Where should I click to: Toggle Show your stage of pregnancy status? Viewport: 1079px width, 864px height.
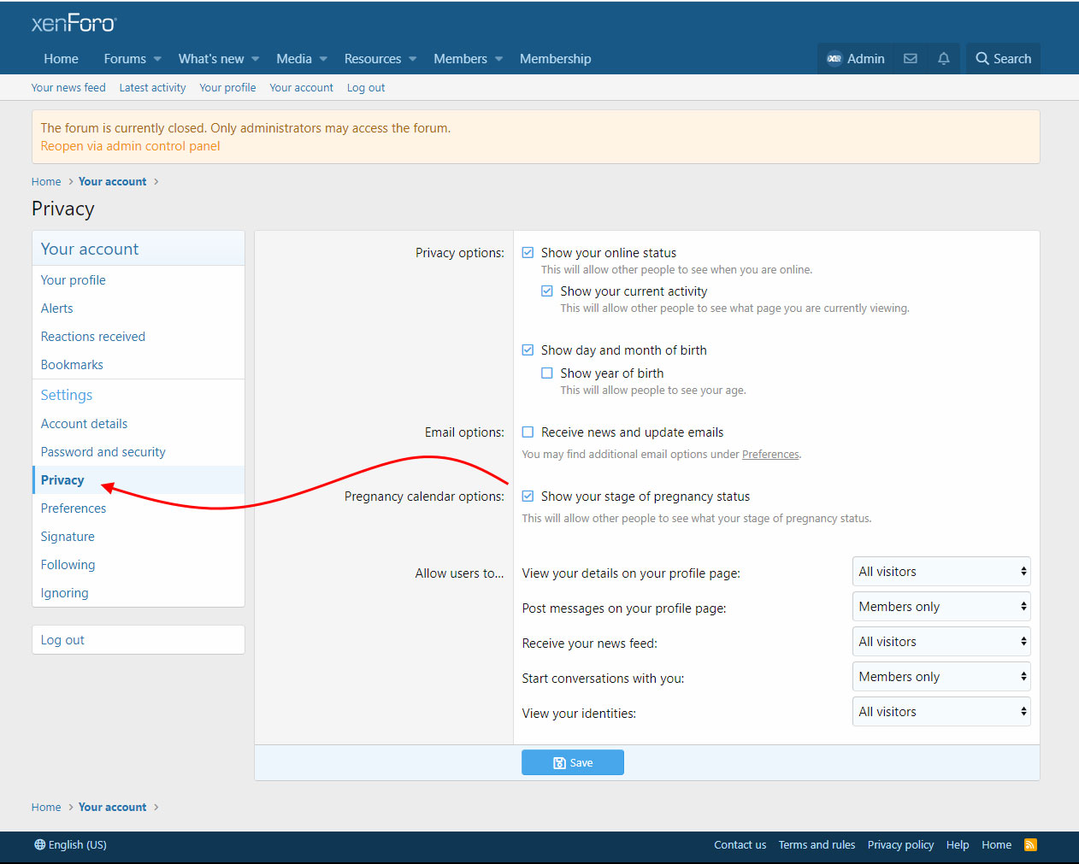tap(528, 497)
